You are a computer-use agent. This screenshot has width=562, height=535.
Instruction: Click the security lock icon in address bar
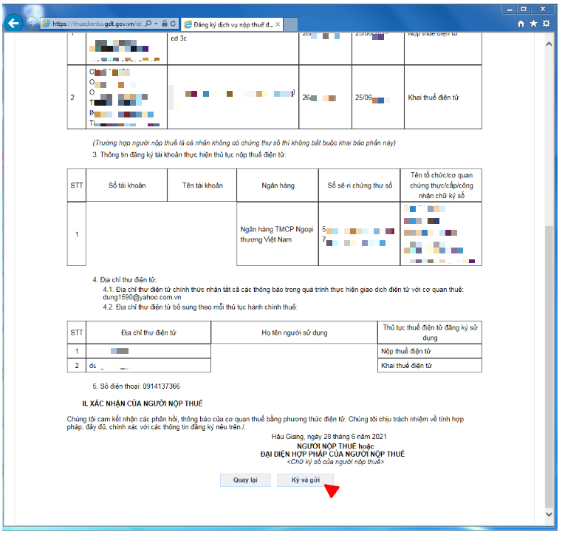tap(165, 24)
